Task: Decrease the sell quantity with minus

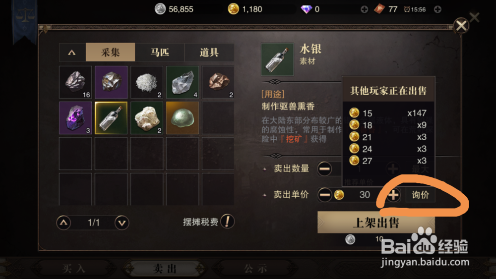Action: (x=325, y=168)
